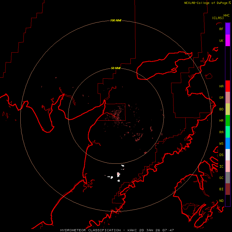This screenshot has width=232, height=232.
Task: Select the DS white legend swatch
Action: coord(228,155)
